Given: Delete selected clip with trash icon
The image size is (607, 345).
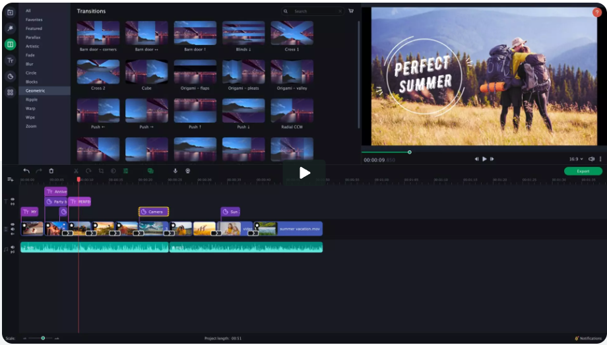Looking at the screenshot, I should pos(51,171).
